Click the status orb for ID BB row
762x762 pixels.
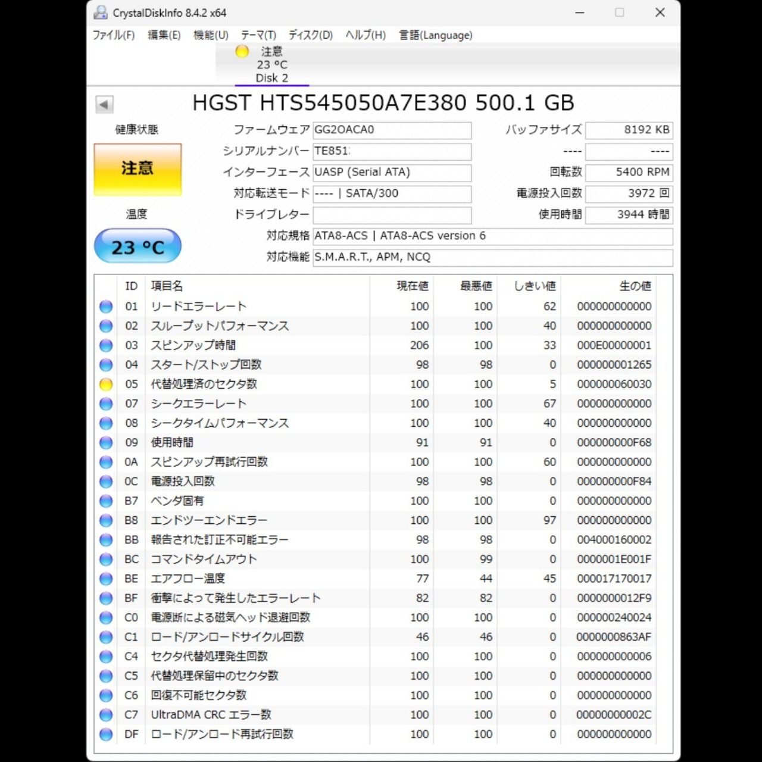click(106, 540)
